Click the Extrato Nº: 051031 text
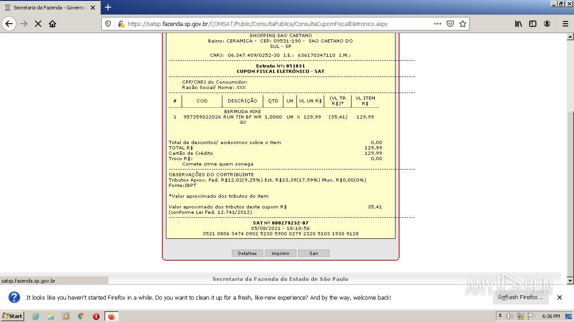The image size is (574, 322). tap(280, 66)
